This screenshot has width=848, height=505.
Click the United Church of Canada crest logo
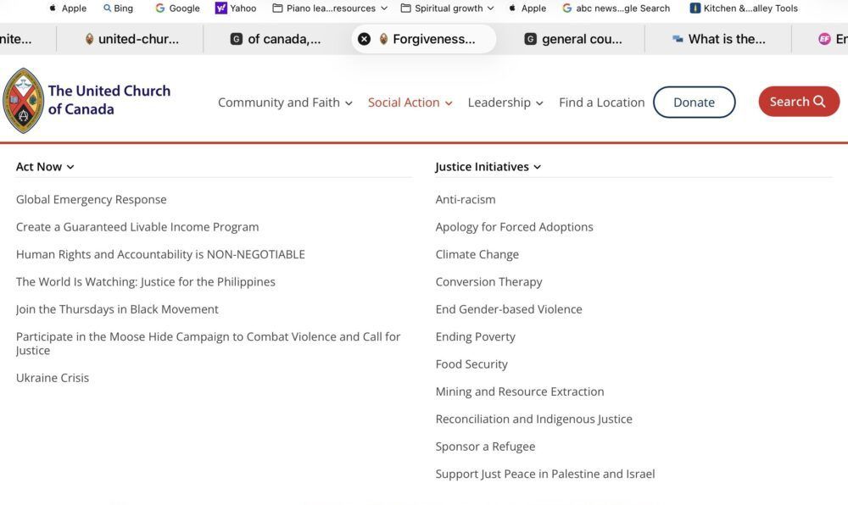tap(23, 101)
